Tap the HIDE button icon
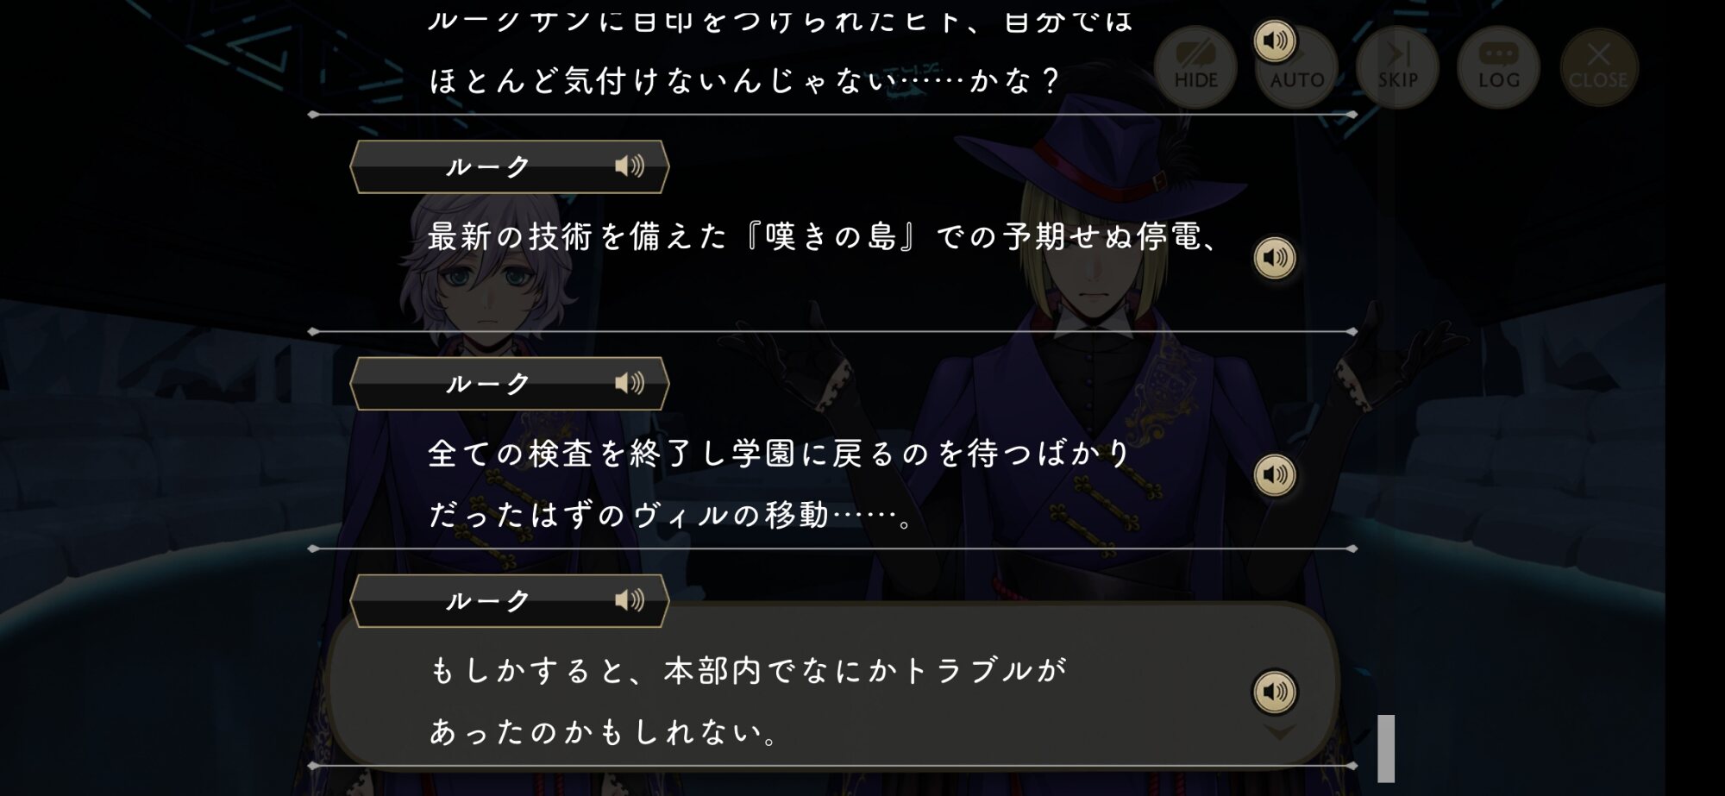 [1195, 67]
